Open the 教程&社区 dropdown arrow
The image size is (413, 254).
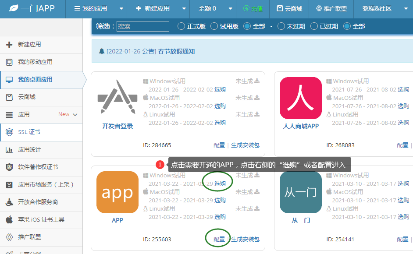pyautogui.click(x=406, y=9)
